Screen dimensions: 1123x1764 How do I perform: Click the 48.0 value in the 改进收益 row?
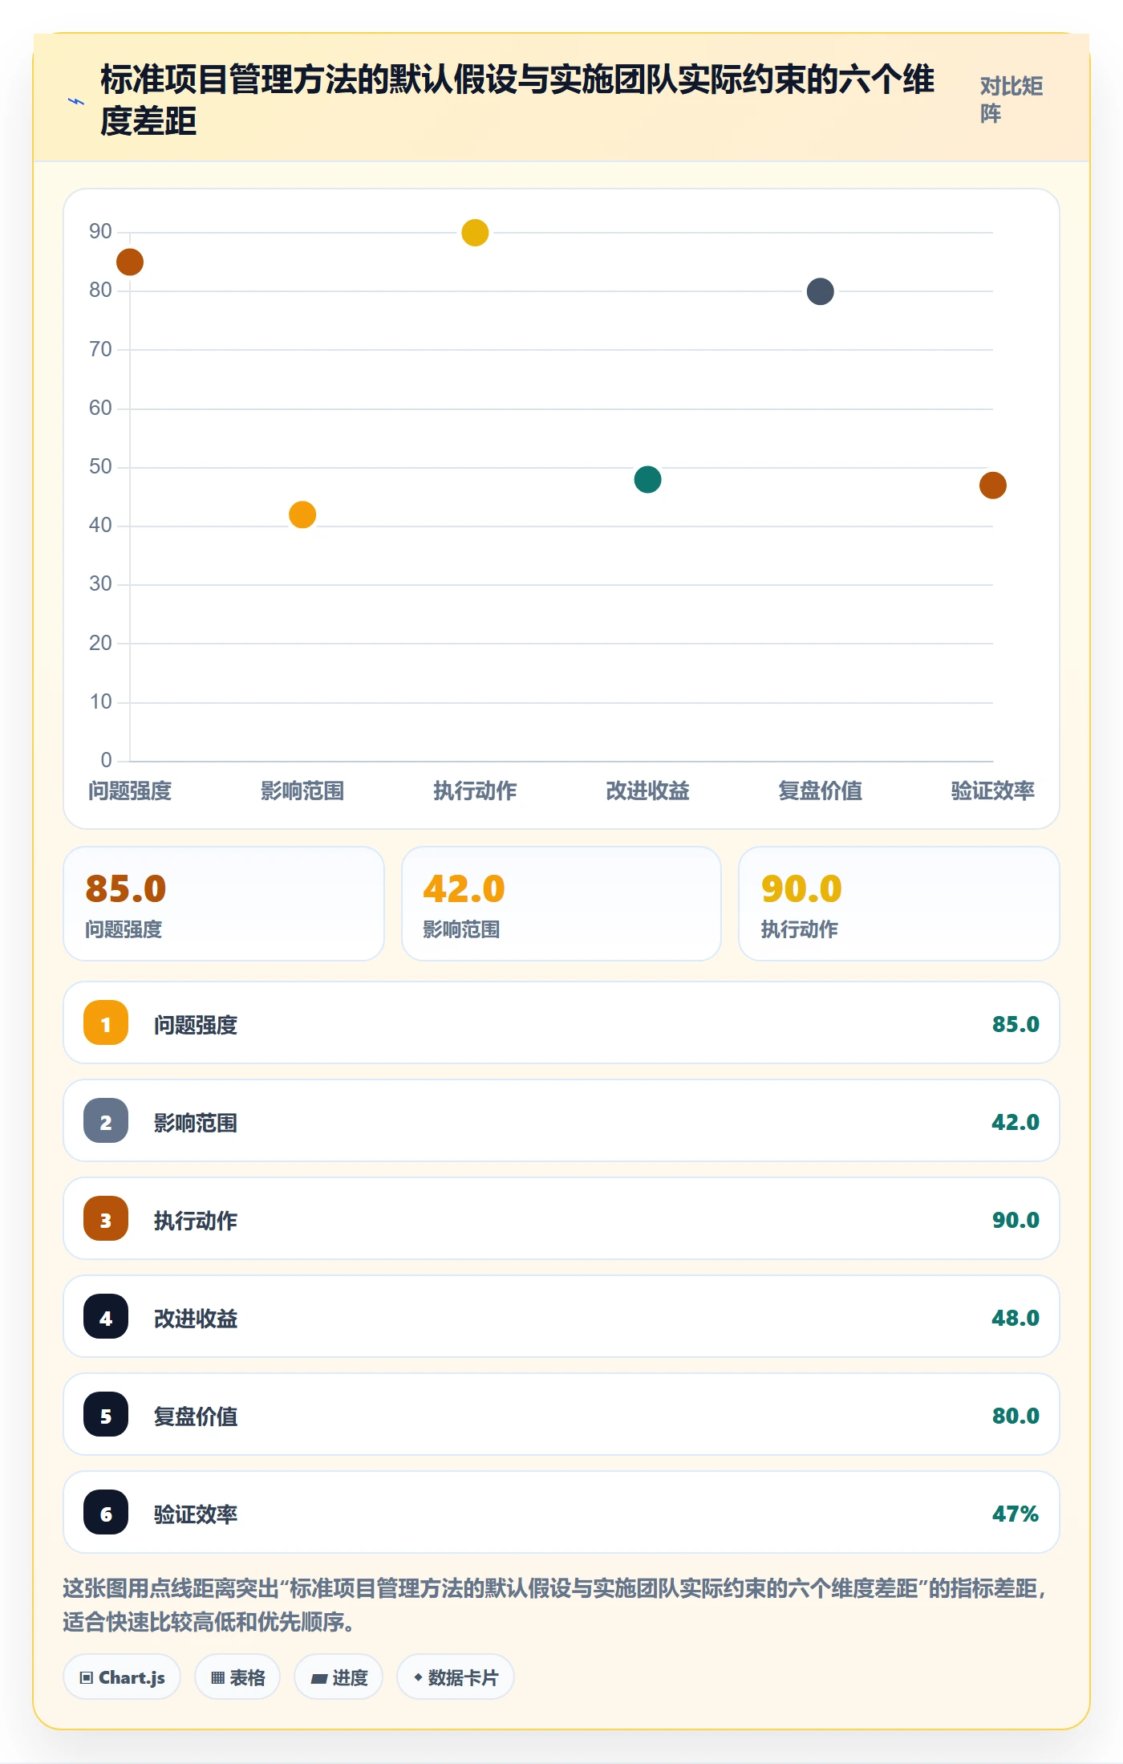tap(1016, 1318)
